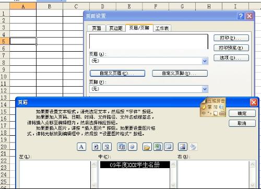The height and width of the screenshot is (189, 261).
Task: Click cell B8 in the spreadsheet
Action: (x=50, y=62)
